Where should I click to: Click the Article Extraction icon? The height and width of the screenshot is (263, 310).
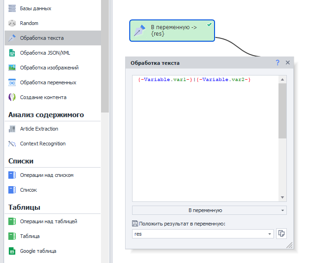(x=12, y=129)
